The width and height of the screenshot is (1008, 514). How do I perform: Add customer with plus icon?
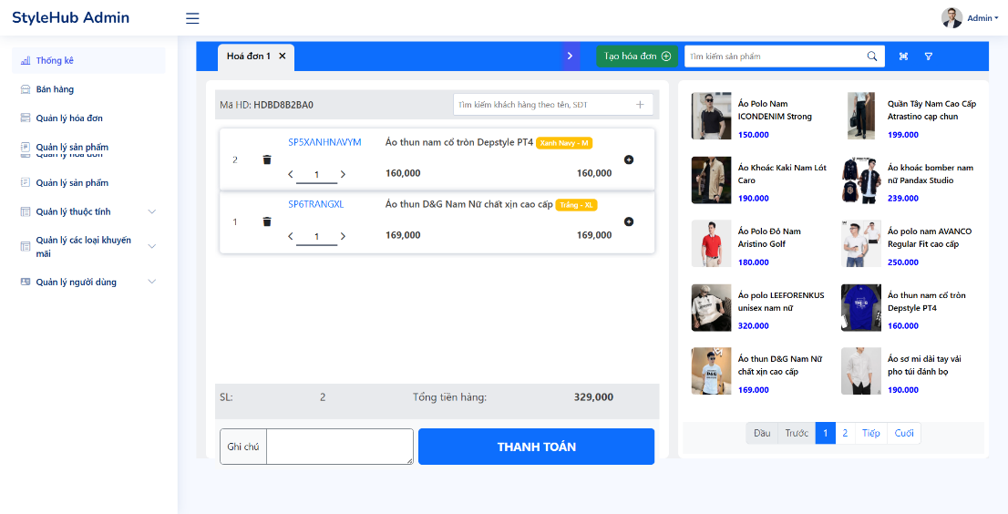pyautogui.click(x=640, y=105)
